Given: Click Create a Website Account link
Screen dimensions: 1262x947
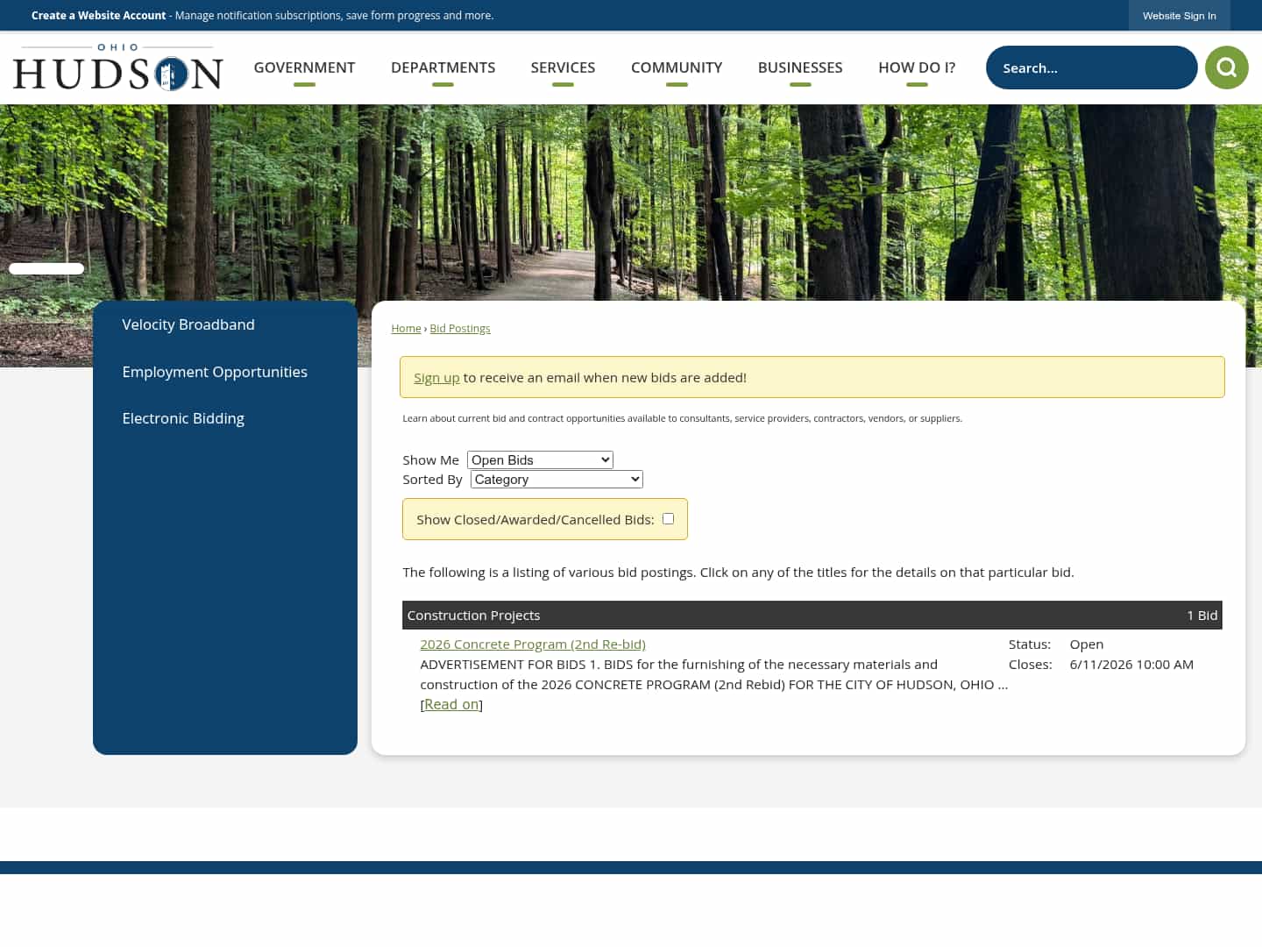Looking at the screenshot, I should pos(98,16).
